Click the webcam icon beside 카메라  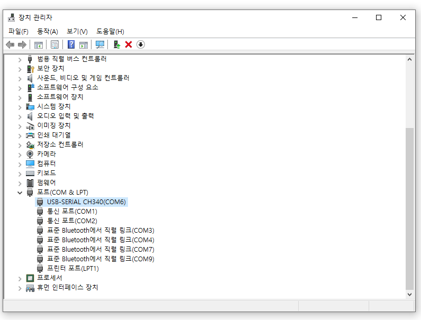click(x=30, y=154)
